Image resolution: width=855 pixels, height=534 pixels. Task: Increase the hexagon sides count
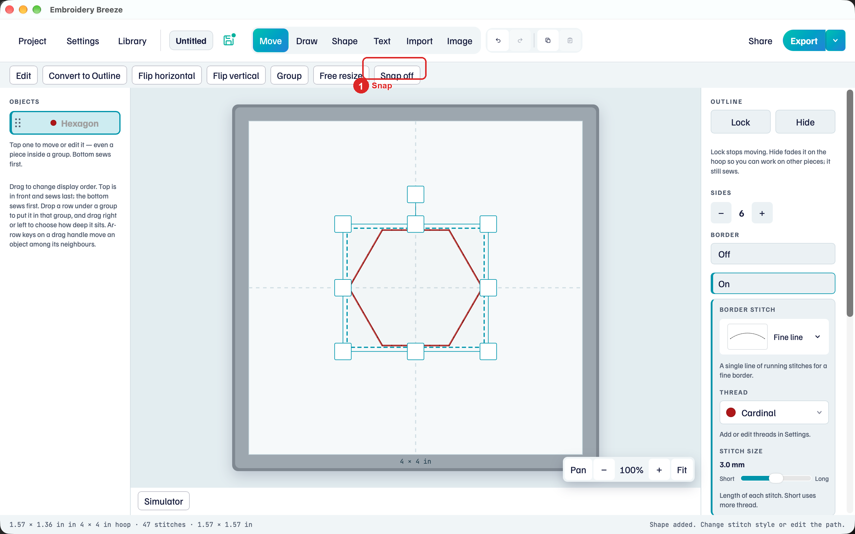[x=762, y=213]
